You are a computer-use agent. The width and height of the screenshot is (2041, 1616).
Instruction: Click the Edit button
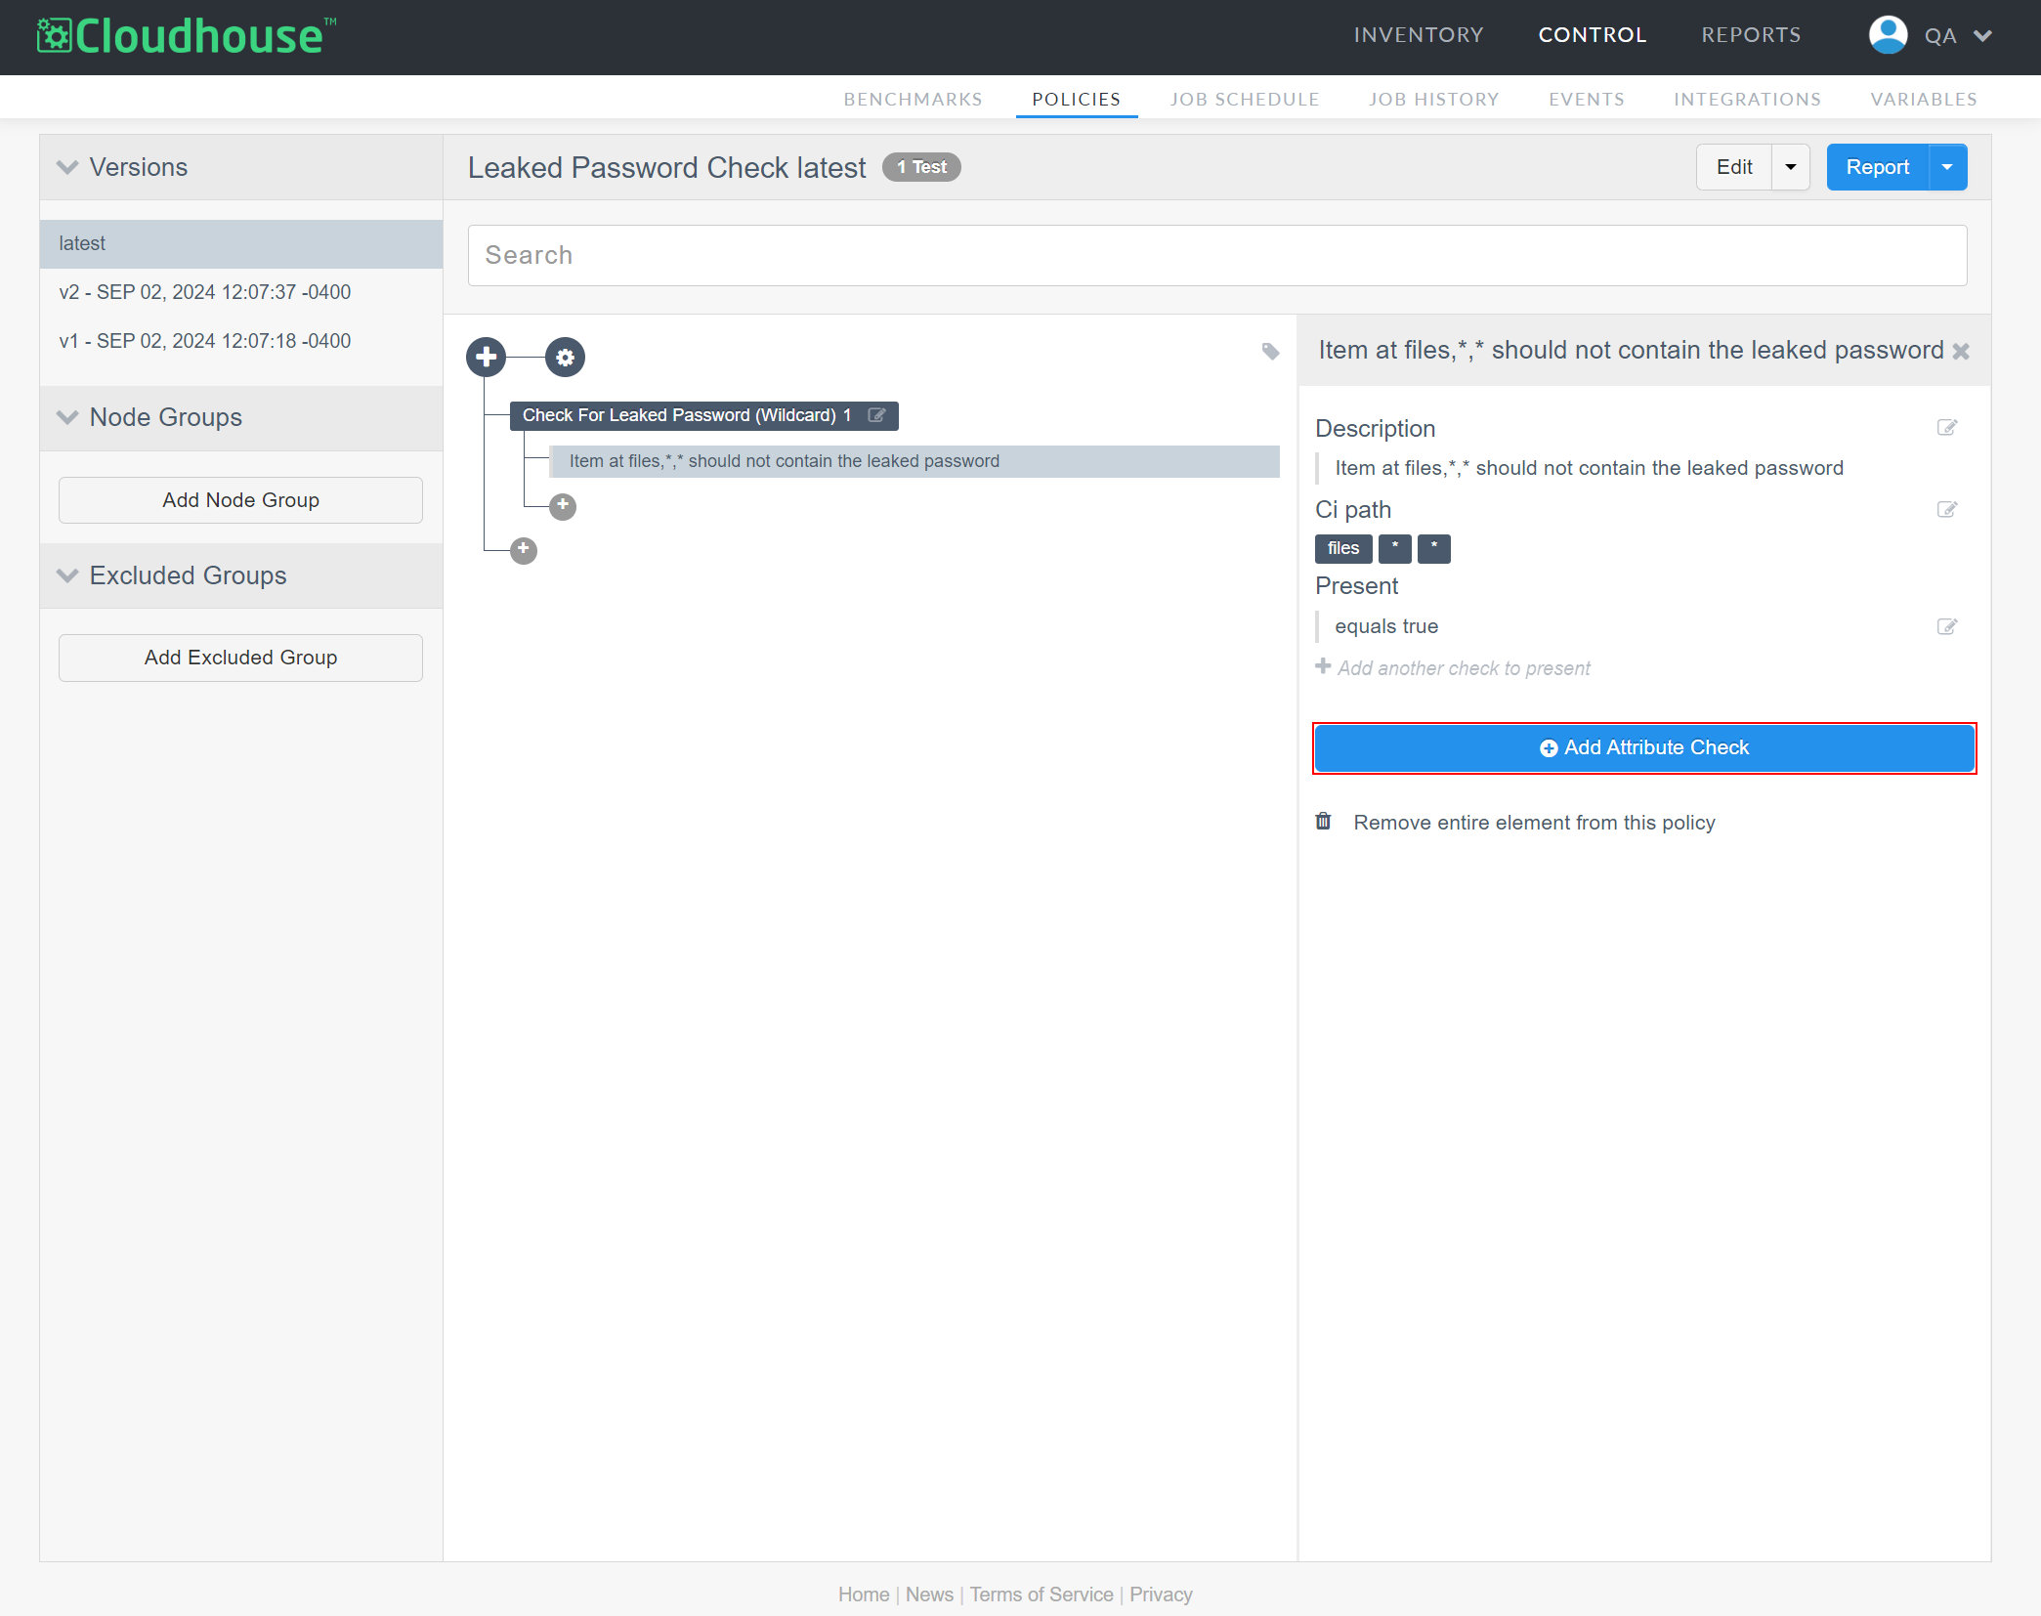pos(1734,167)
